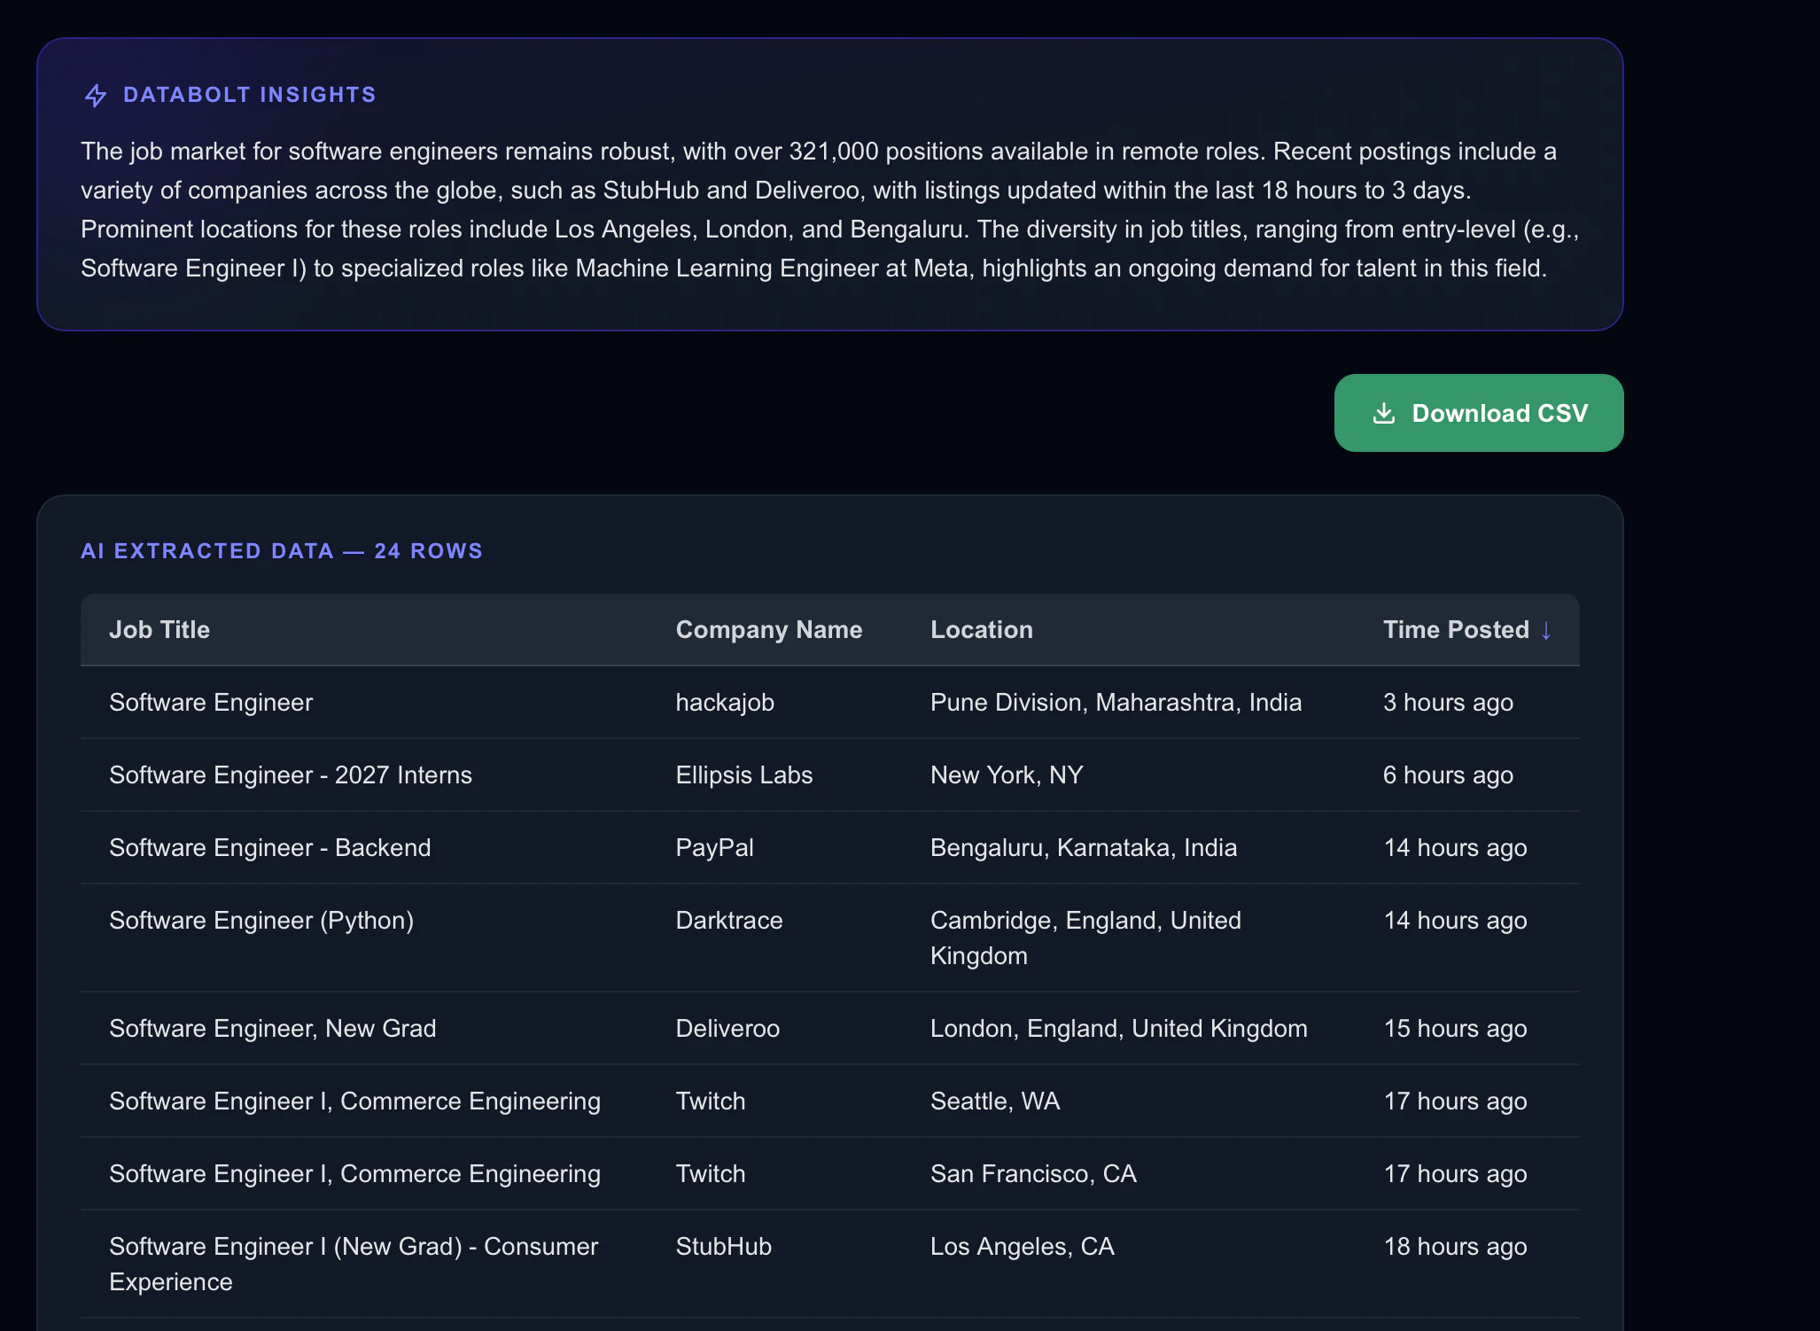The image size is (1820, 1331).
Task: Click the download icon in the CSV button
Action: point(1383,413)
